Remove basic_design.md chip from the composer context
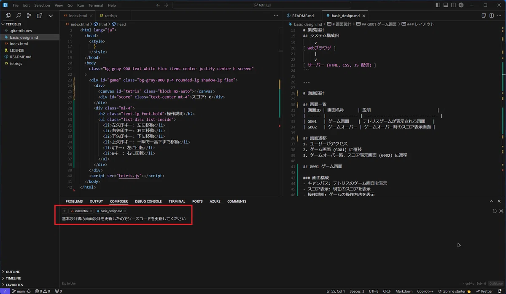The image size is (506, 294). [x=124, y=211]
